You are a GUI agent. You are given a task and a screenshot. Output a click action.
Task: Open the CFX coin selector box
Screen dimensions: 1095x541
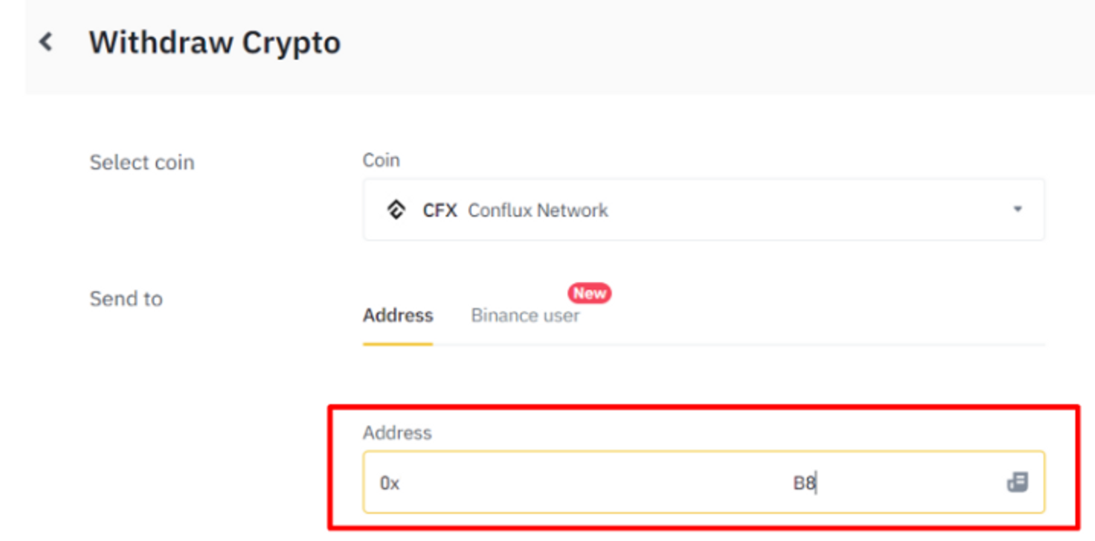703,210
